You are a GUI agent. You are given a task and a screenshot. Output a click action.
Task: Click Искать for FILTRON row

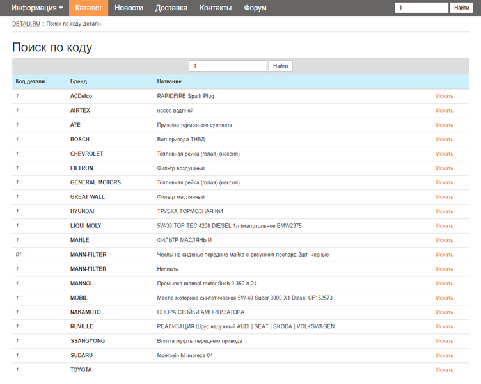[x=445, y=168]
